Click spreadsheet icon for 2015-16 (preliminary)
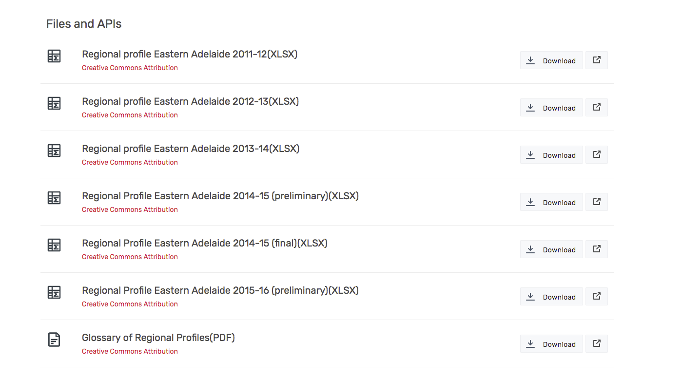Viewport: 682px width, 379px height. [54, 292]
